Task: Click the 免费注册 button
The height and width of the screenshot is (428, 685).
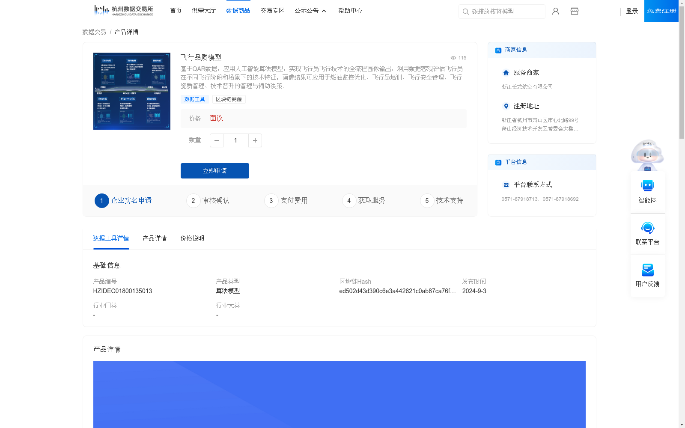Action: (661, 11)
